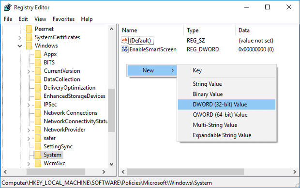Click the Peernet folder icon

(x=29, y=29)
